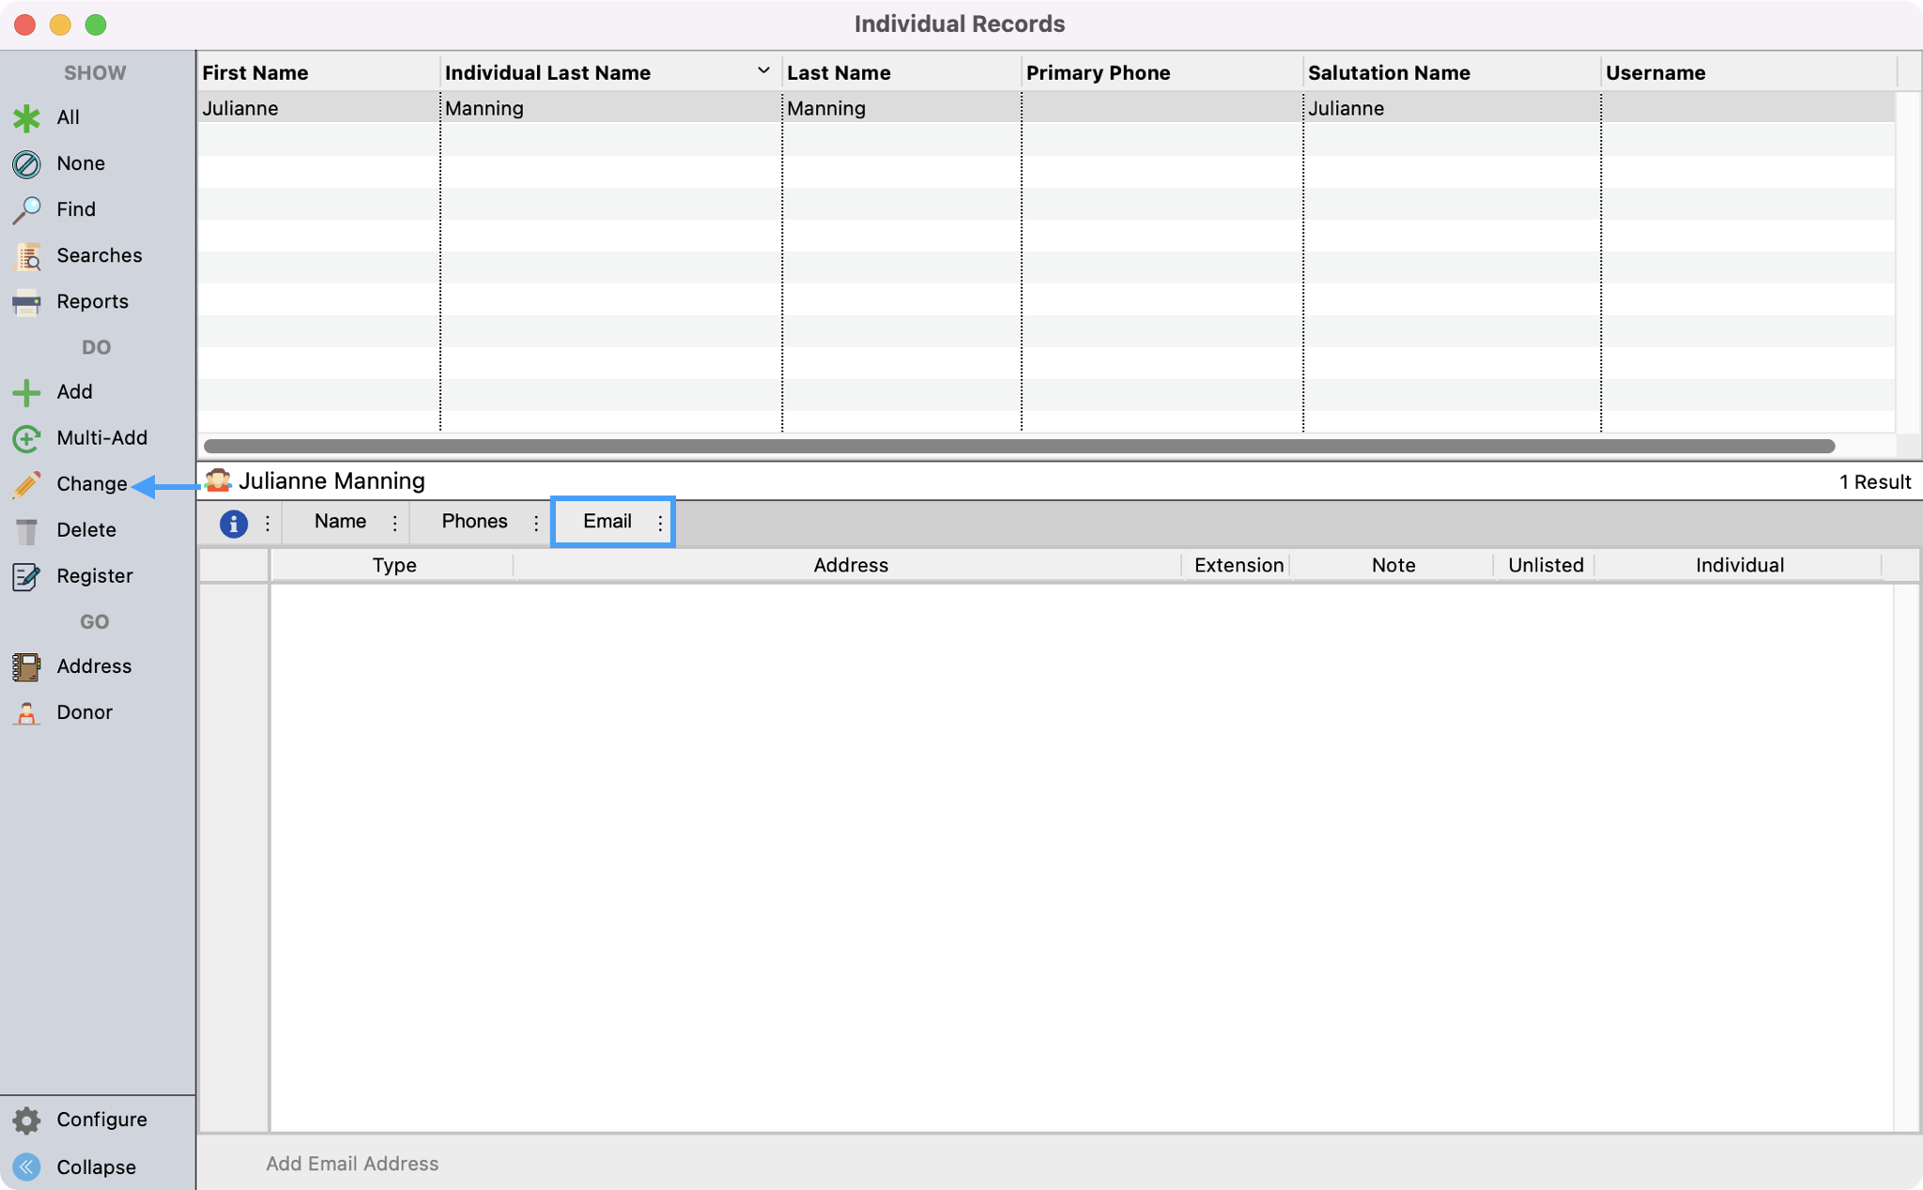Image resolution: width=1923 pixels, height=1190 pixels.
Task: Click Add Email Address button
Action: pyautogui.click(x=352, y=1164)
